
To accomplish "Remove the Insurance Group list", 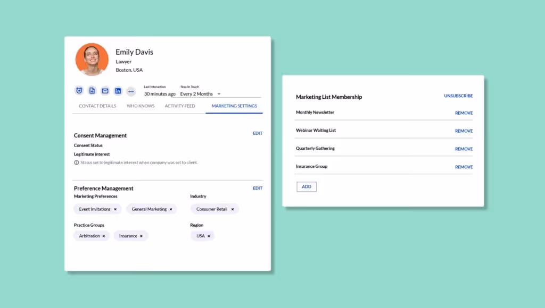I will tap(464, 167).
